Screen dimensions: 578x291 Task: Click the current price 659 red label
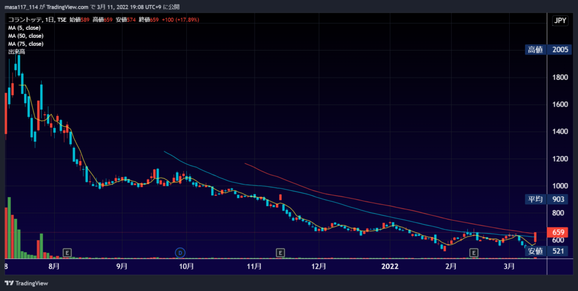(558, 232)
